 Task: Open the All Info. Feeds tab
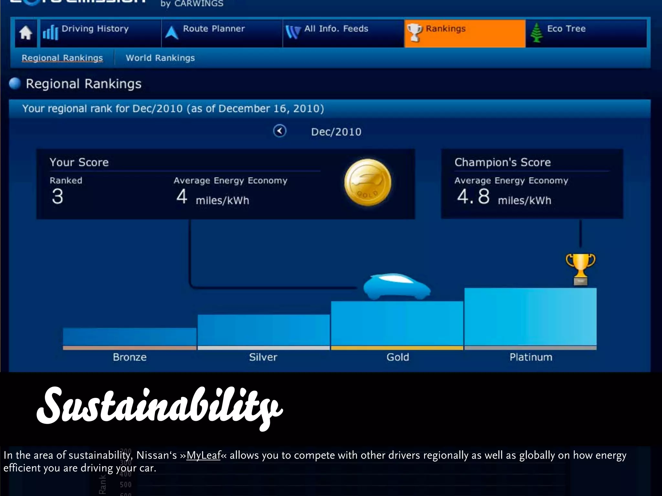pyautogui.click(x=343, y=33)
